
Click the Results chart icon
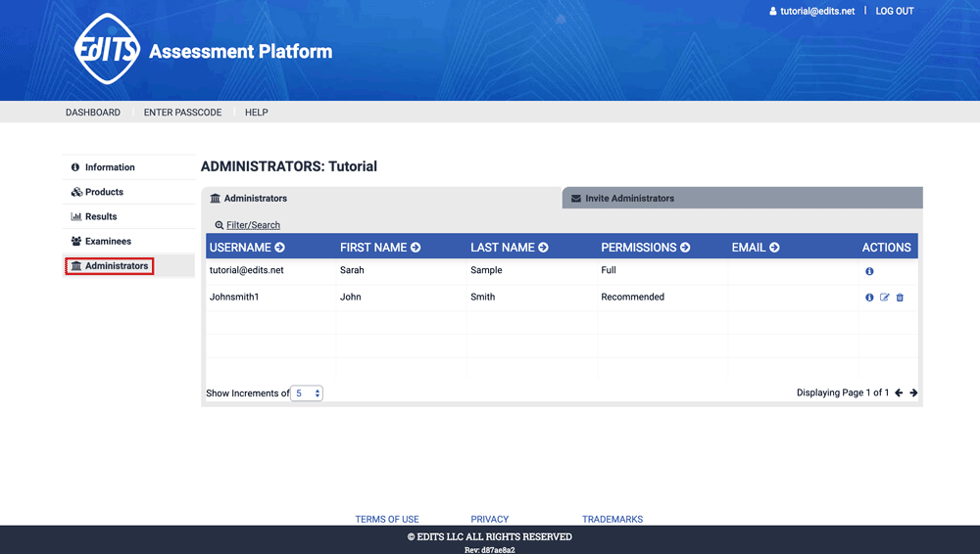click(x=76, y=216)
